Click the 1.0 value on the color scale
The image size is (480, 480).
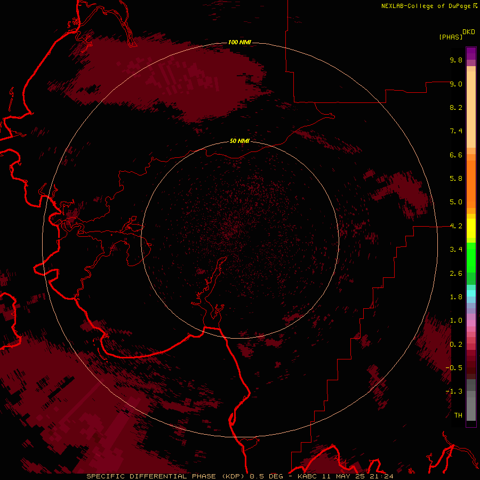click(456, 321)
